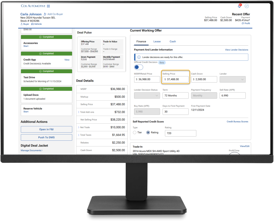Click the Selling Price input field

coord(175,79)
